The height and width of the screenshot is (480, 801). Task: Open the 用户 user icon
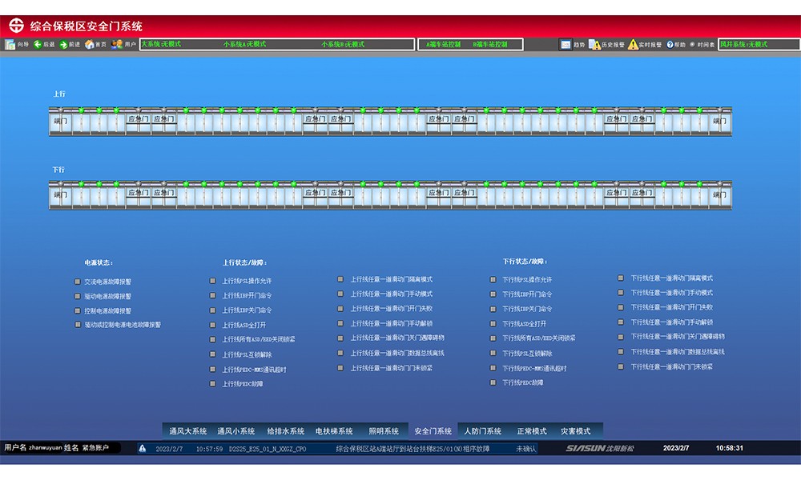pyautogui.click(x=117, y=45)
